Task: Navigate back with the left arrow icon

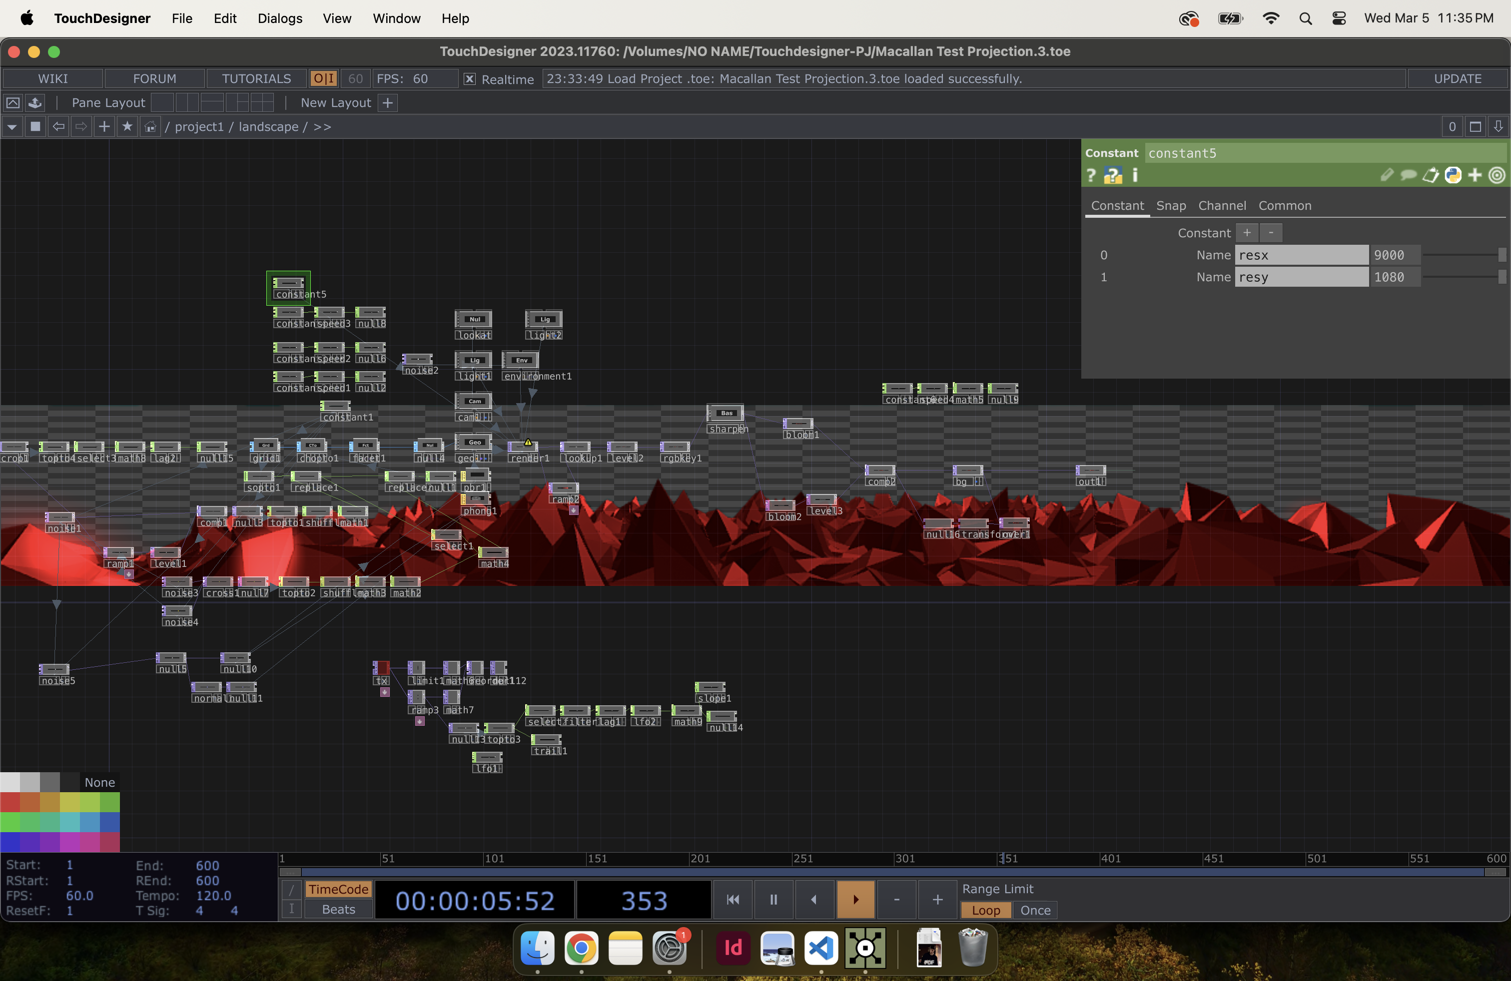Action: pos(58,127)
